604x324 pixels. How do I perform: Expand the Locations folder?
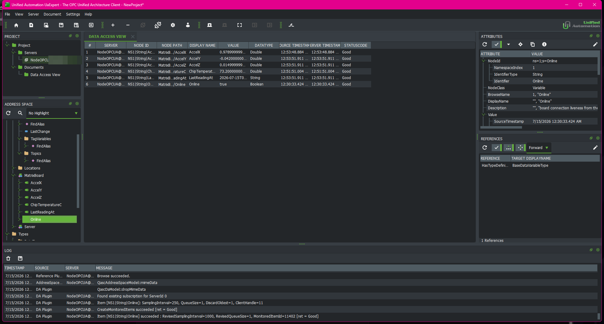click(13, 168)
